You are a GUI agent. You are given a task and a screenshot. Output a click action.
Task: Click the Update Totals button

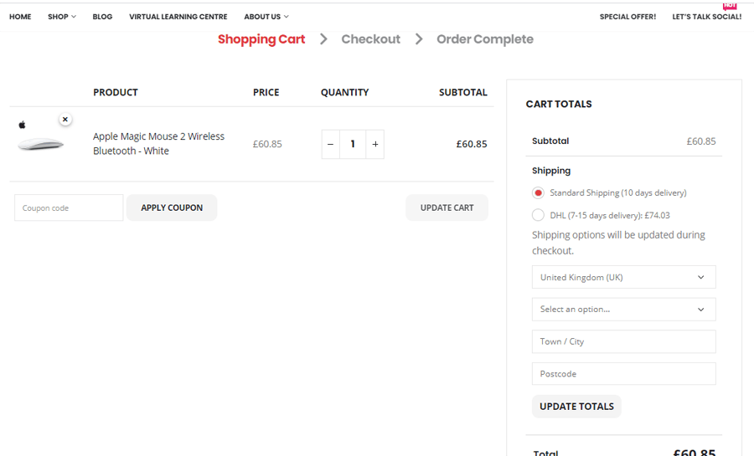[576, 407]
